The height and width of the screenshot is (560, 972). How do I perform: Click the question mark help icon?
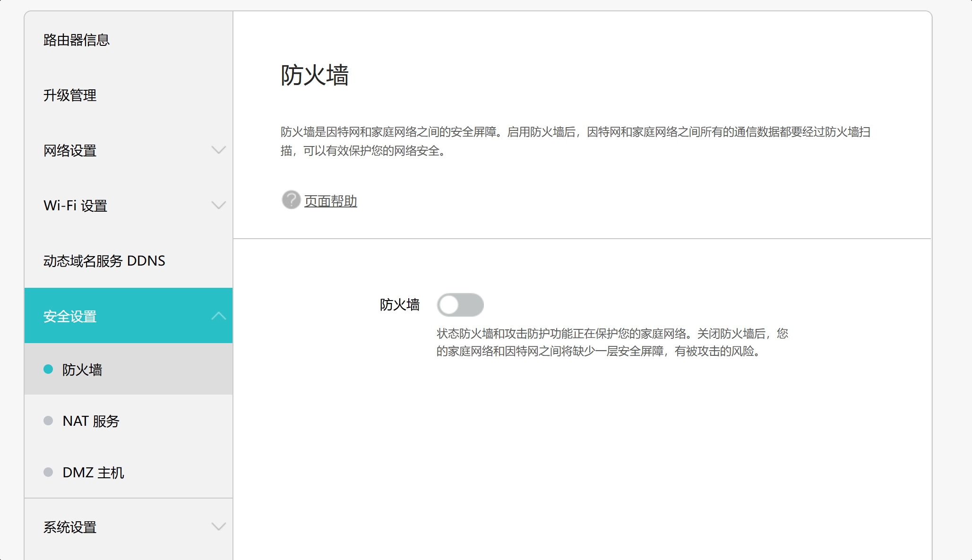click(x=291, y=200)
